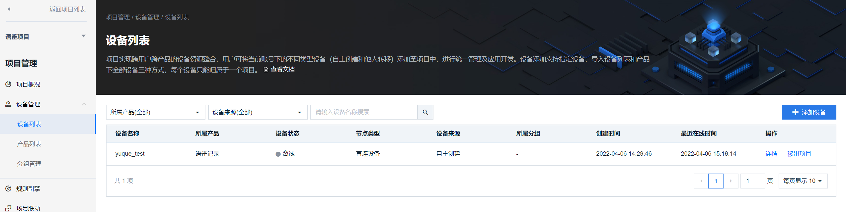Collapse the 设备管理 menu chevron
This screenshot has width=846, height=212.
click(x=84, y=104)
